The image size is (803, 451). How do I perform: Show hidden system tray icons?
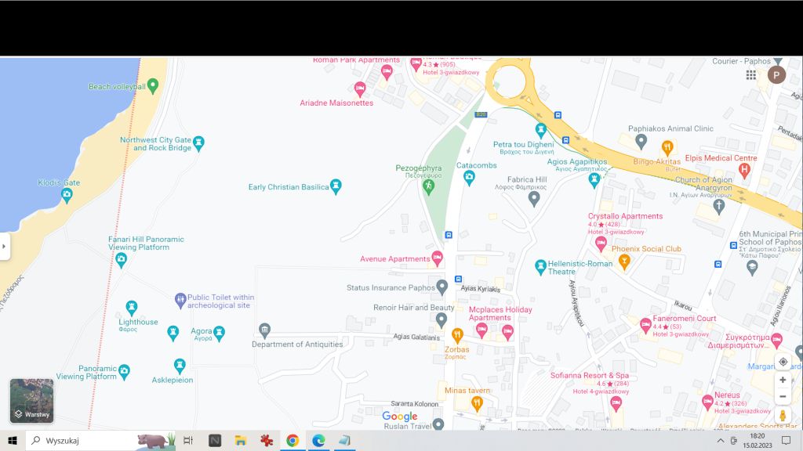coord(721,441)
